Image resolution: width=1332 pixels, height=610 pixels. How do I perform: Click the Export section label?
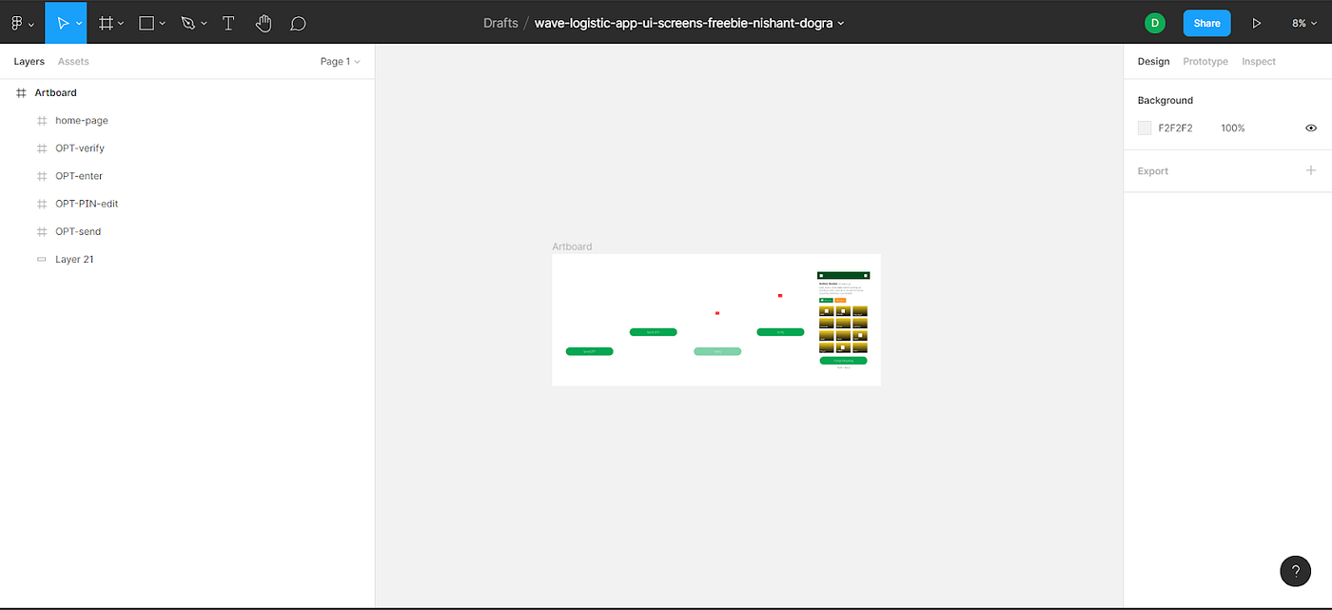tap(1153, 171)
